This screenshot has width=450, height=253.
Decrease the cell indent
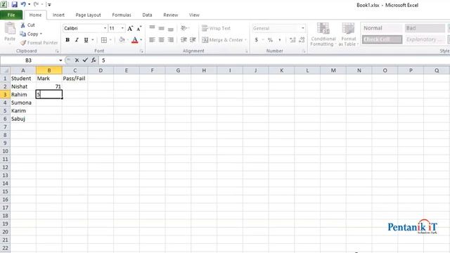184,40
